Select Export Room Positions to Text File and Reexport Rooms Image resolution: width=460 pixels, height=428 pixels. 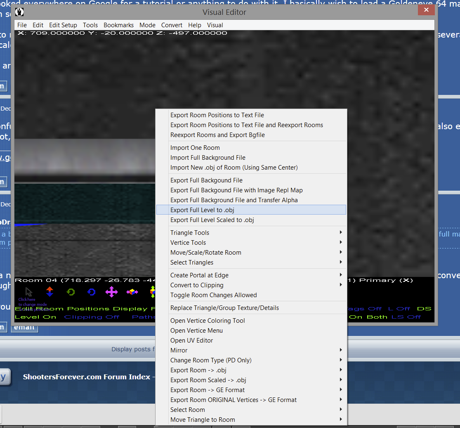coord(251,125)
